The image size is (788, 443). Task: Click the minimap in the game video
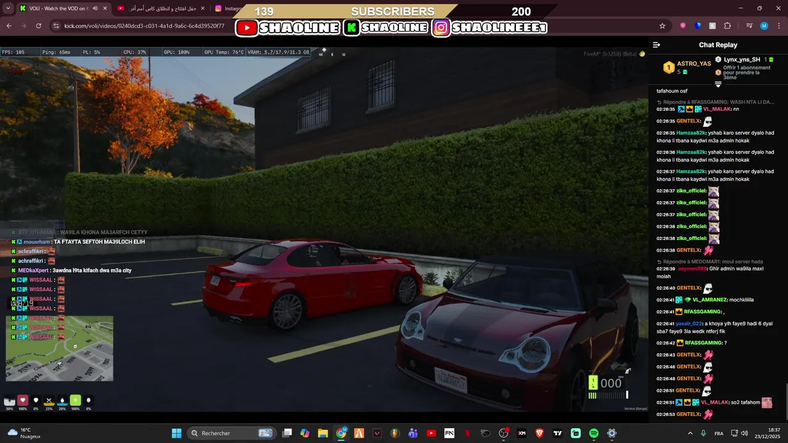pos(59,348)
